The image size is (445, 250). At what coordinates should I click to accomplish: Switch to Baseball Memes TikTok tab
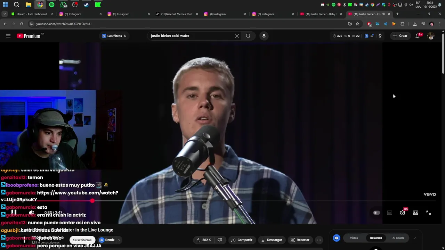(x=177, y=14)
